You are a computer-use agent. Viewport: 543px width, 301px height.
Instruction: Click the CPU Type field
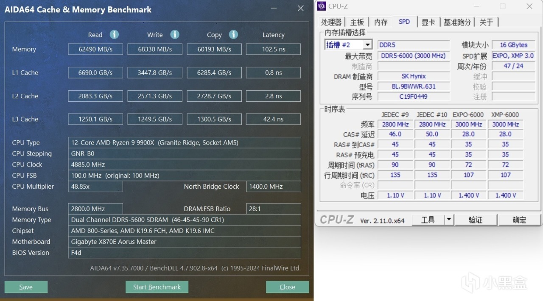click(x=185, y=142)
